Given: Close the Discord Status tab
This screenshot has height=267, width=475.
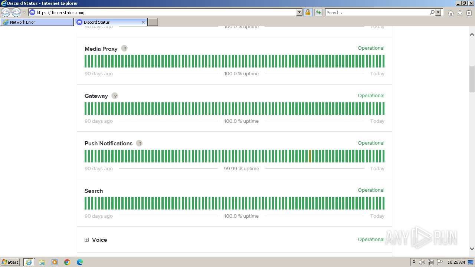Looking at the screenshot, I should 143,22.
